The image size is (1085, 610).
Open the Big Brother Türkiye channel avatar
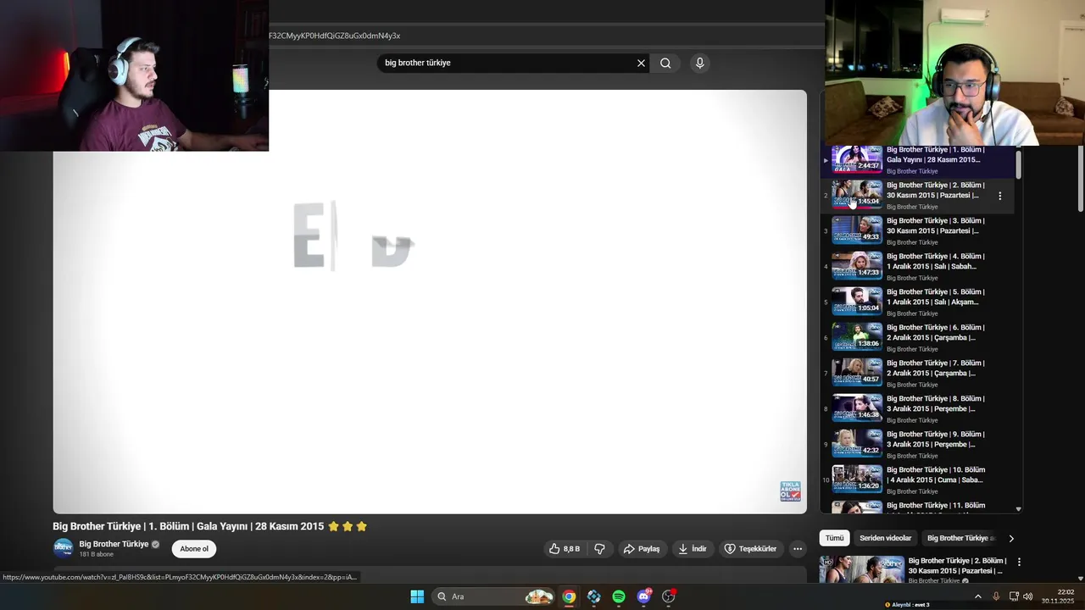pos(64,548)
